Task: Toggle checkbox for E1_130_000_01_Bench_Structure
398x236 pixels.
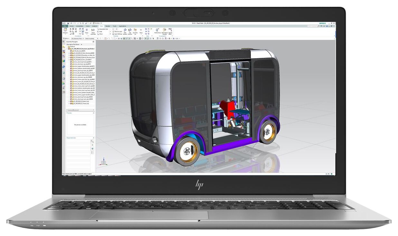Action: 71,58
